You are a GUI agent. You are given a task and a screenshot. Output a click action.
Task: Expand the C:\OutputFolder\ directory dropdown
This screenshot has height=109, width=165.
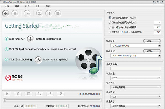(159, 45)
